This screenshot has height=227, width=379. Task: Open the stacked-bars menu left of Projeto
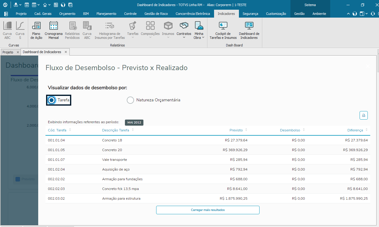[6, 14]
